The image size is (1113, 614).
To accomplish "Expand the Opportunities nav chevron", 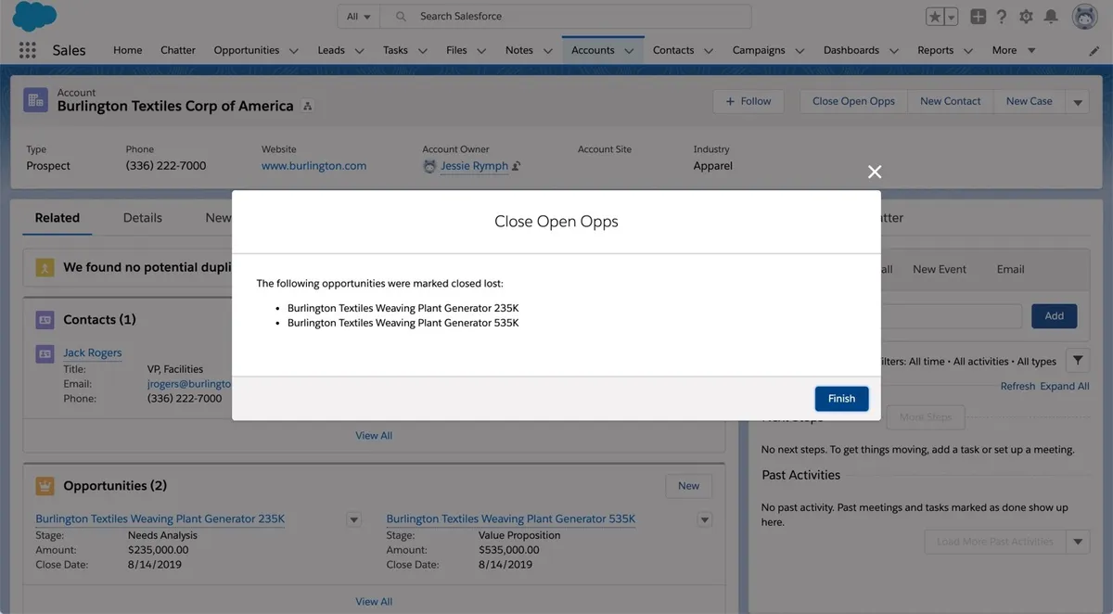I will pyautogui.click(x=294, y=51).
